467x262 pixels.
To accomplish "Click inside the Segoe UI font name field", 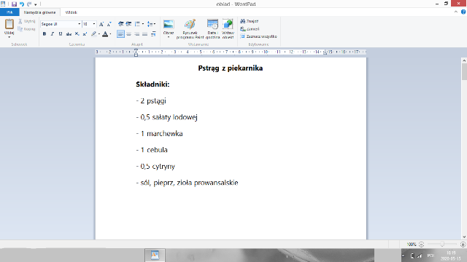I will tap(58, 24).
